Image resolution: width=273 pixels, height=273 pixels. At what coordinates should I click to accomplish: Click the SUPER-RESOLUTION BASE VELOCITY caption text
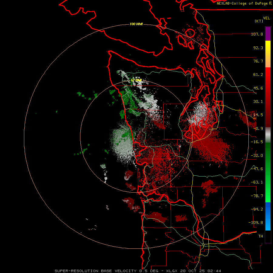point(96,271)
